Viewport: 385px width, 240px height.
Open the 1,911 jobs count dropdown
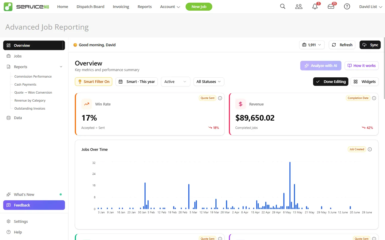[312, 45]
